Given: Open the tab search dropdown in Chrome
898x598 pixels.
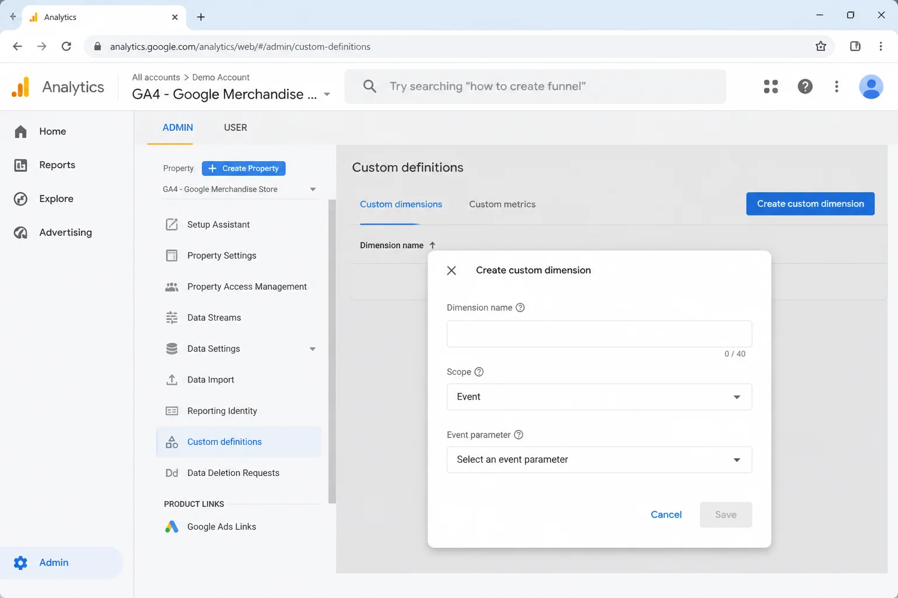Looking at the screenshot, I should tap(13, 17).
